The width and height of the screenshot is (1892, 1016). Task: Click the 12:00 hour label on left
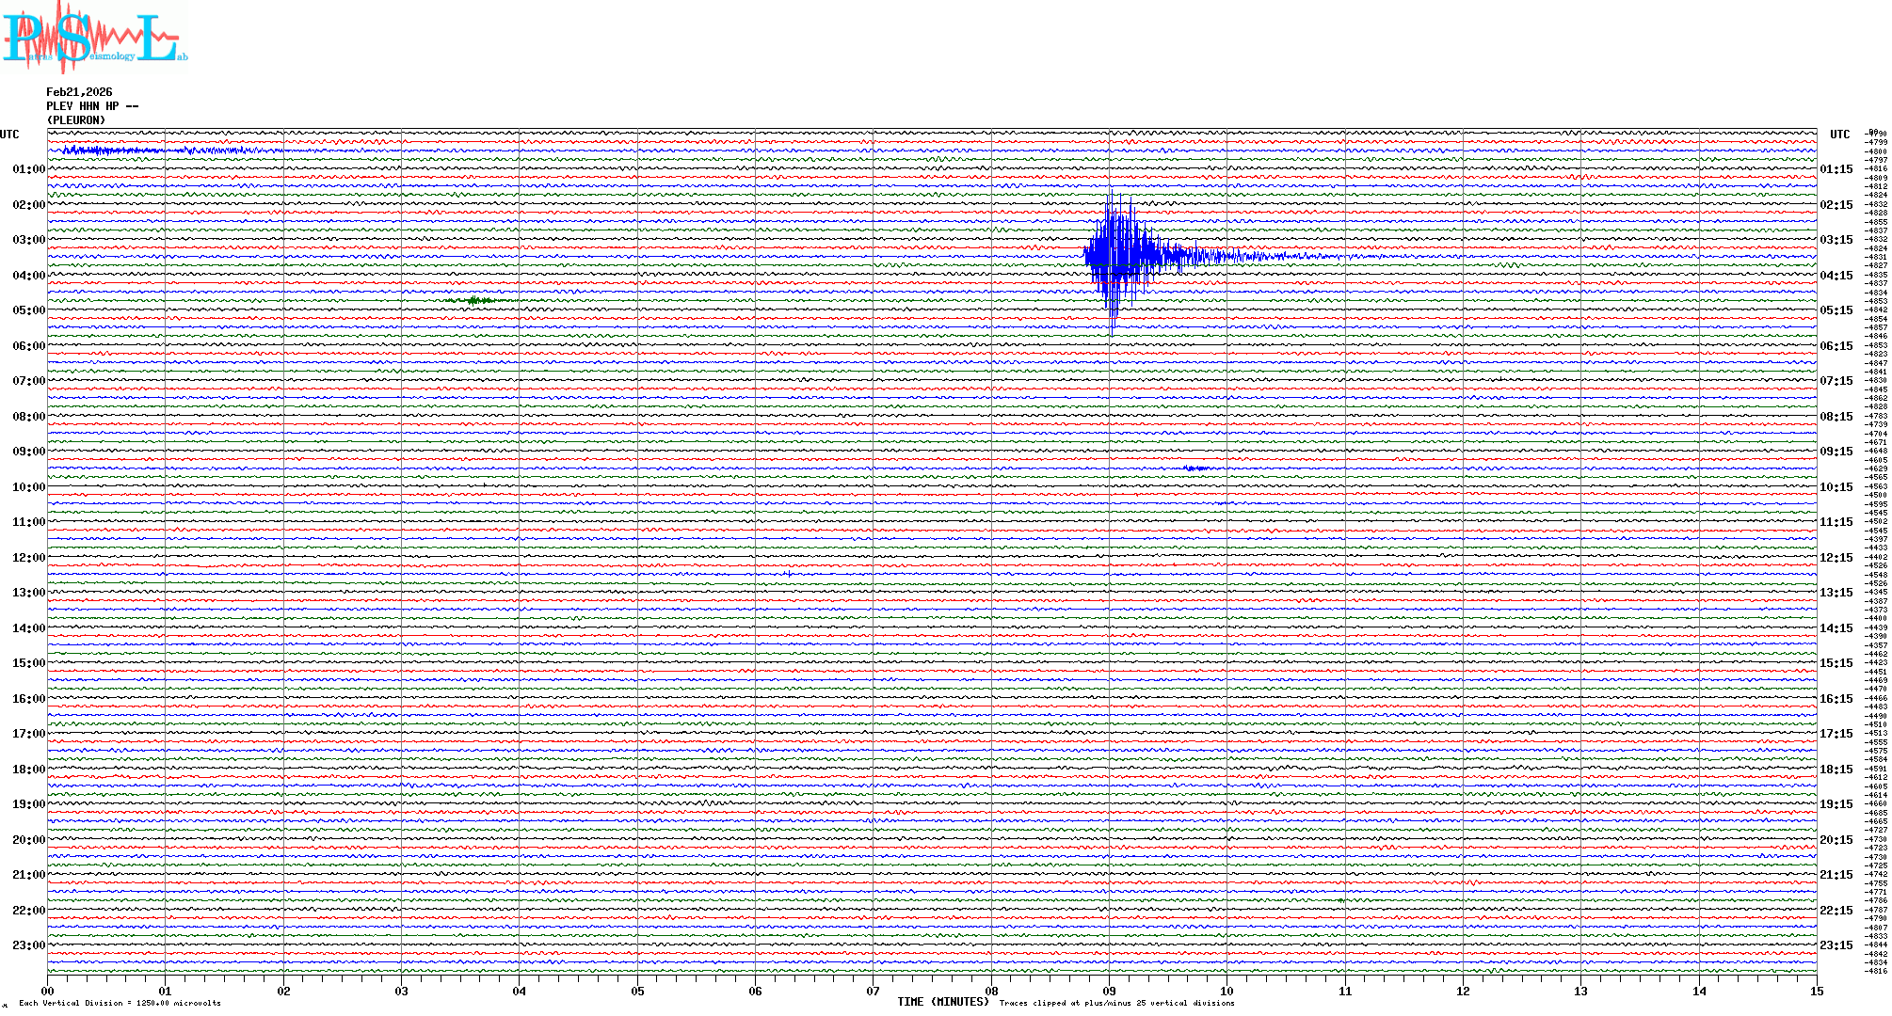click(28, 558)
